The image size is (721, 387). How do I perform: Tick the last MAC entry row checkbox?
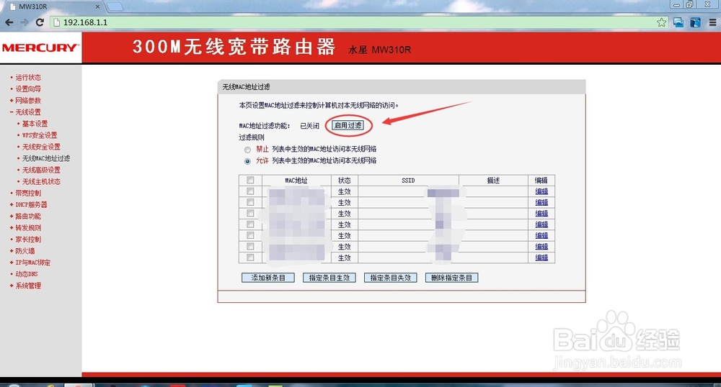pos(250,258)
